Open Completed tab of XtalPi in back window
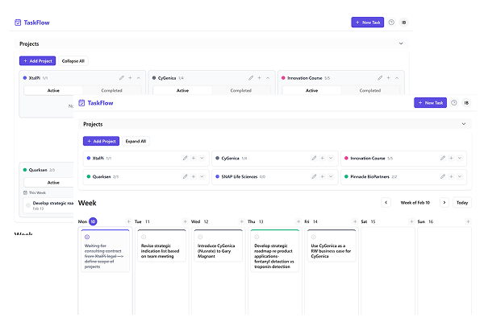Screen dimensions: 484x322 [112, 91]
